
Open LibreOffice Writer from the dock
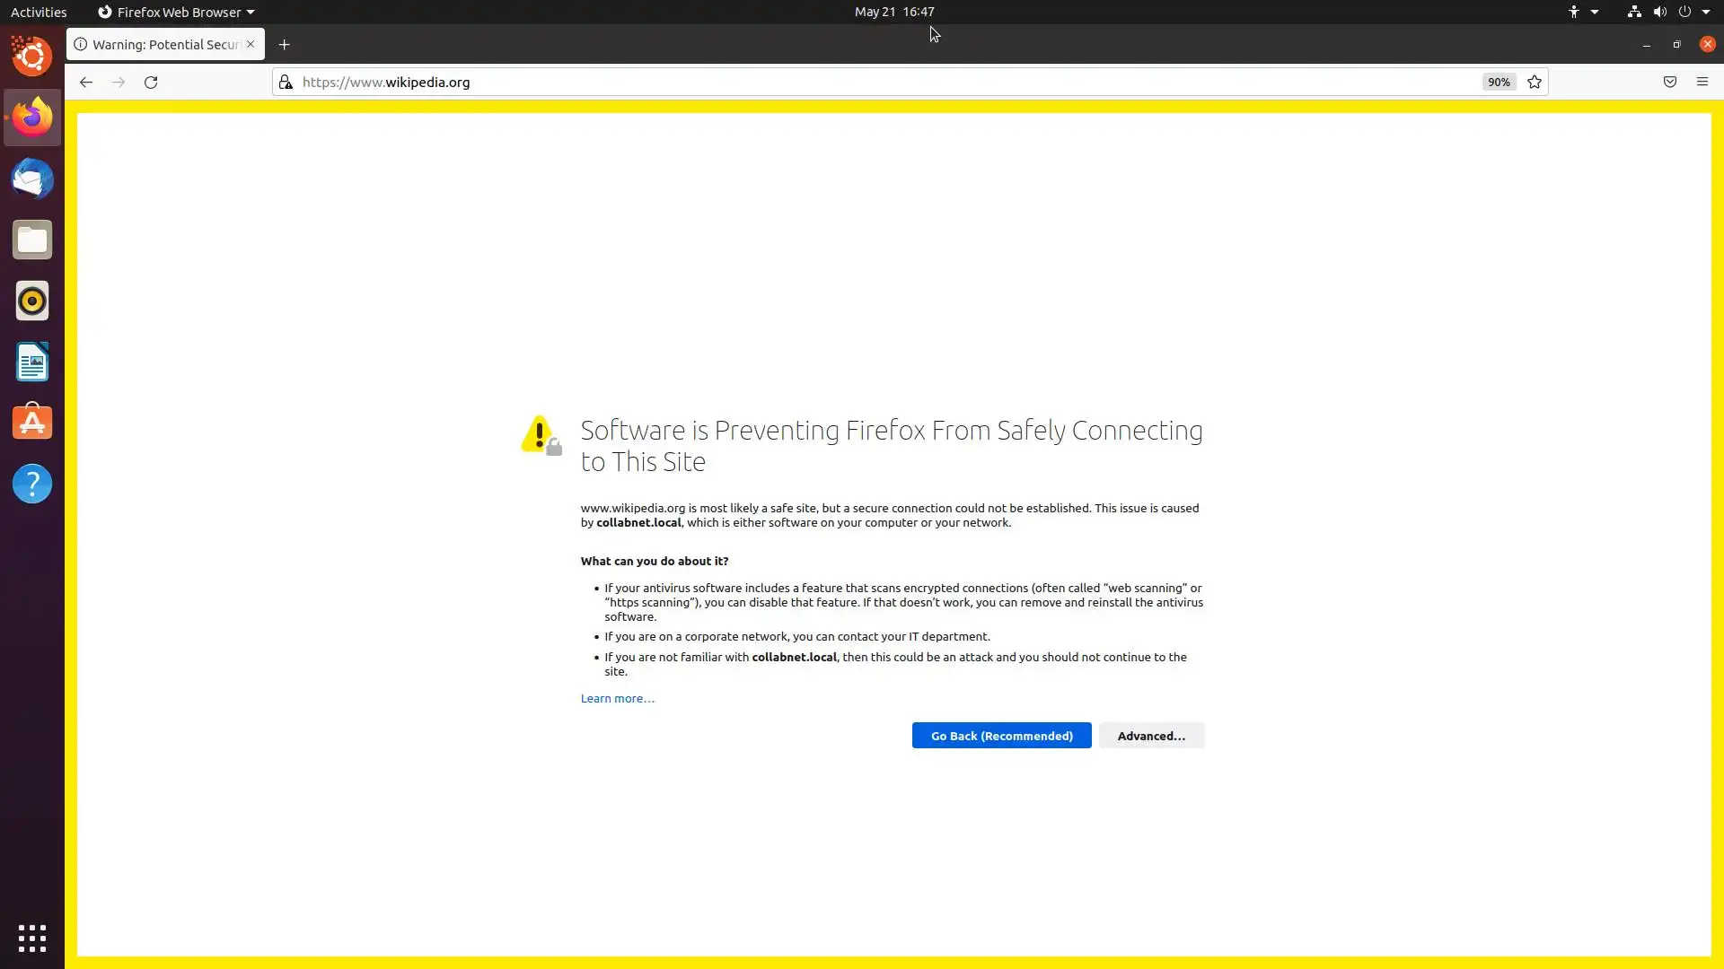(32, 362)
